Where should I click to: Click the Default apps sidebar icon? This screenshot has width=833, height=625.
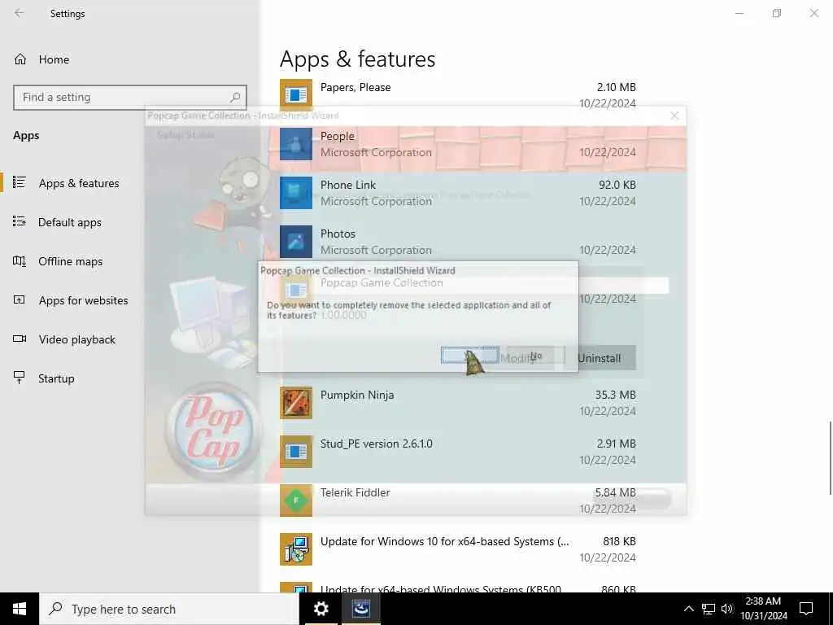[x=20, y=221]
